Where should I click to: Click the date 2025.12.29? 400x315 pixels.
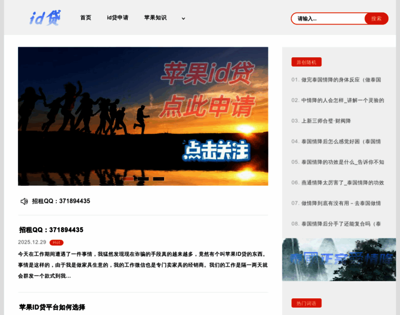(x=32, y=242)
